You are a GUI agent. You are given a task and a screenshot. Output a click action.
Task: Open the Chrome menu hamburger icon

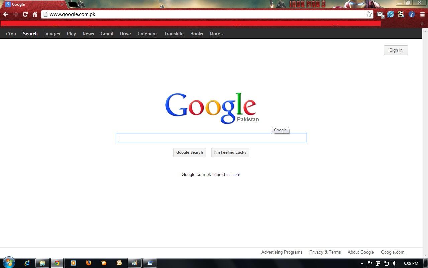click(422, 14)
